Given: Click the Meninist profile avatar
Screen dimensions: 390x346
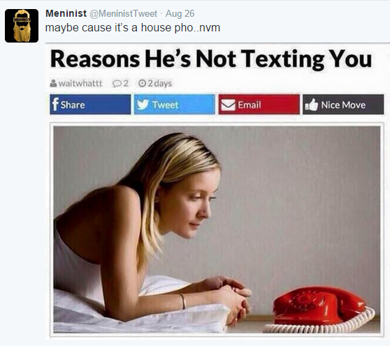Looking at the screenshot, I should [x=22, y=26].
